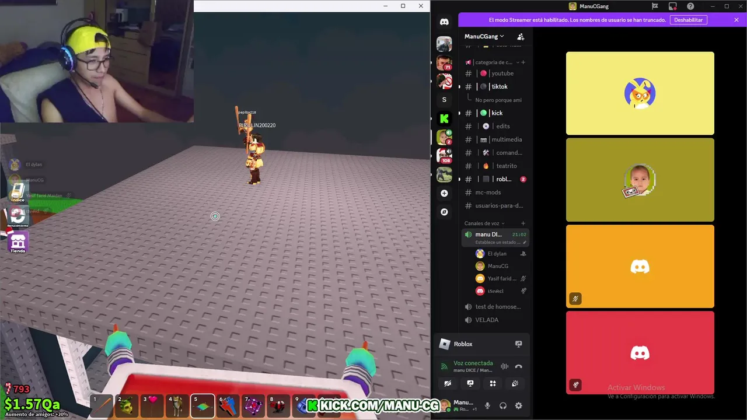Open the Discord inbox flag icon
Image resolution: width=747 pixels, height=420 pixels.
click(x=655, y=6)
